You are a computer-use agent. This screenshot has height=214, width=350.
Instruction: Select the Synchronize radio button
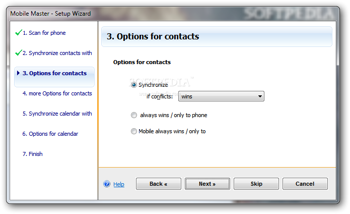click(x=134, y=85)
